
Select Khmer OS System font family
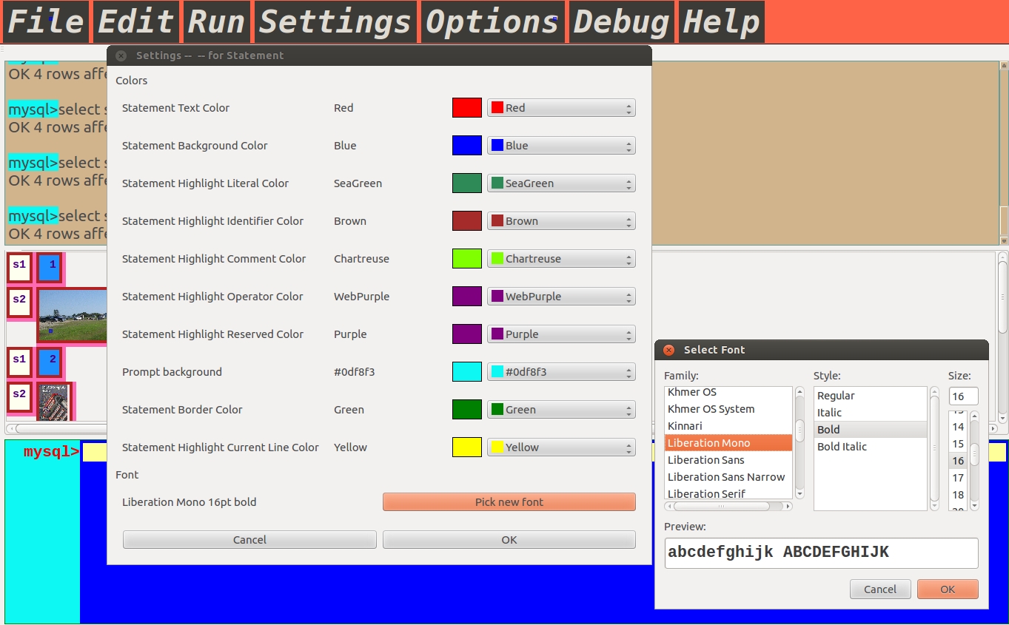tap(728, 409)
